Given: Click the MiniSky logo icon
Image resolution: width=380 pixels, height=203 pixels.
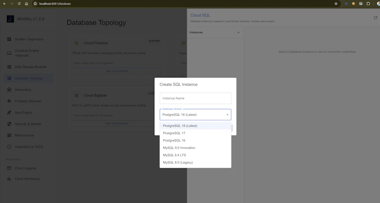Looking at the screenshot, I should [10, 19].
